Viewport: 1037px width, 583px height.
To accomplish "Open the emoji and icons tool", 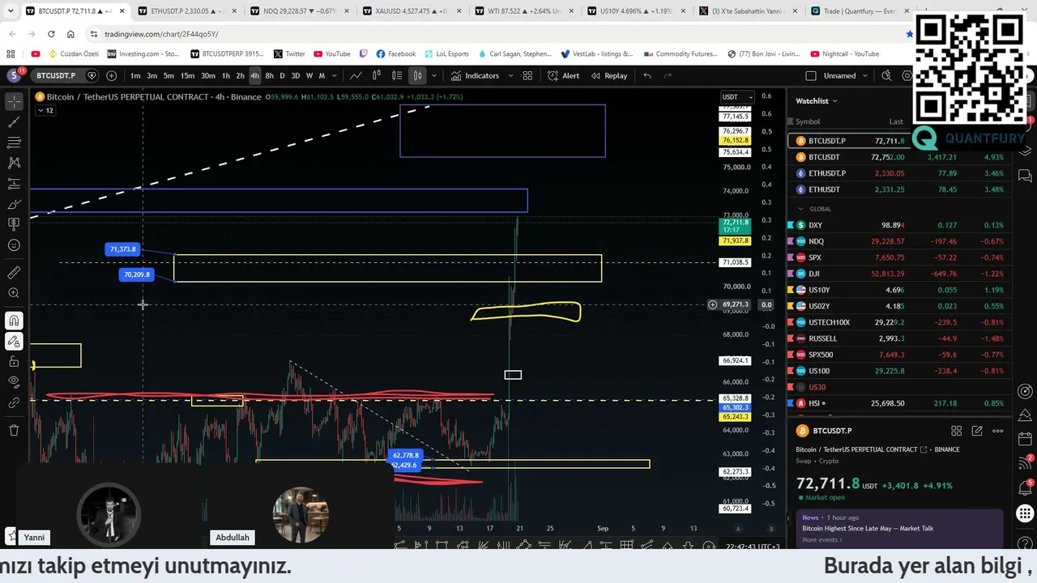I will [x=14, y=245].
